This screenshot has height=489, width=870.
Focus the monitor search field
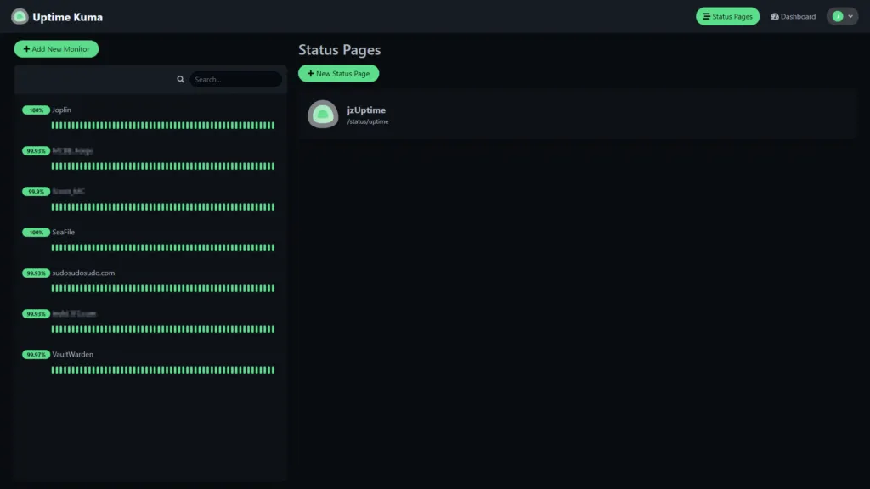[234, 79]
